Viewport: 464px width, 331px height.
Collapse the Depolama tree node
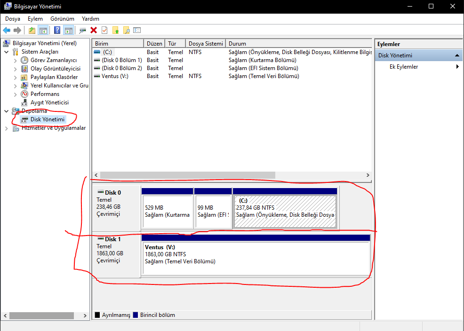click(6, 111)
